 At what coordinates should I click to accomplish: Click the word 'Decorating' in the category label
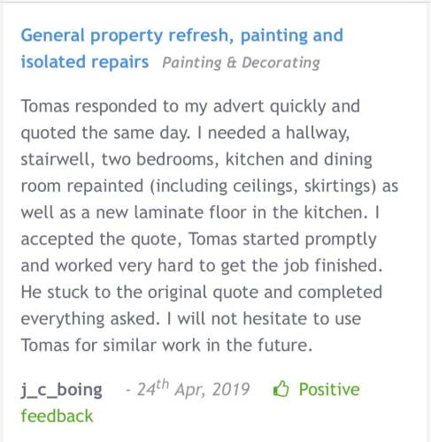coord(281,63)
